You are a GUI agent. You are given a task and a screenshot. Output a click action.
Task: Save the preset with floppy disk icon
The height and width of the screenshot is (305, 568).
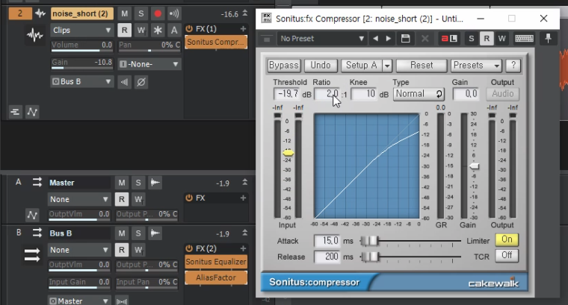point(405,39)
